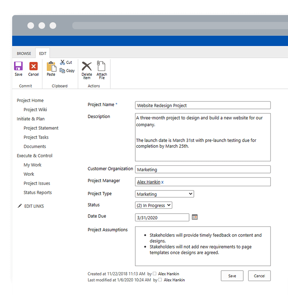Click the EDIT LINKS pencil icon
This screenshot has width=288, height=295.
click(20, 206)
